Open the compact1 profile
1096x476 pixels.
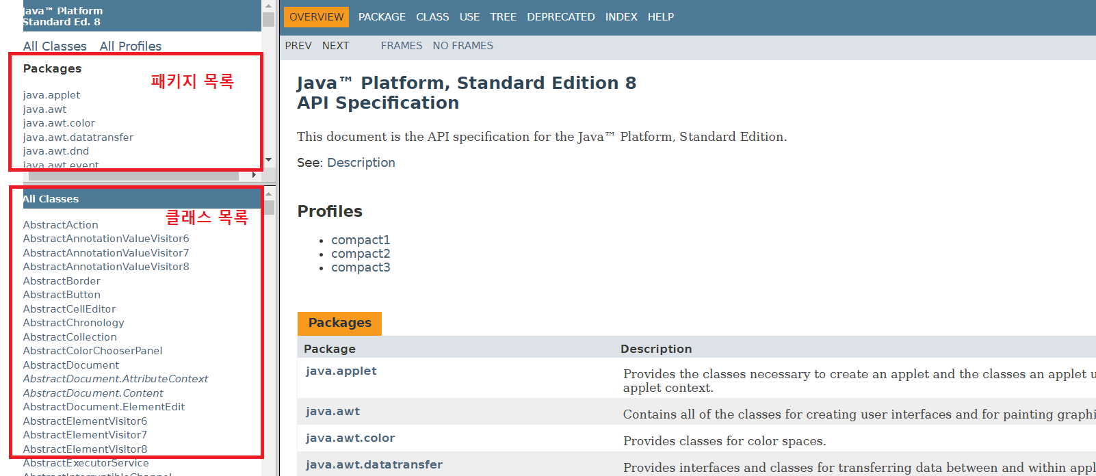pyautogui.click(x=361, y=240)
